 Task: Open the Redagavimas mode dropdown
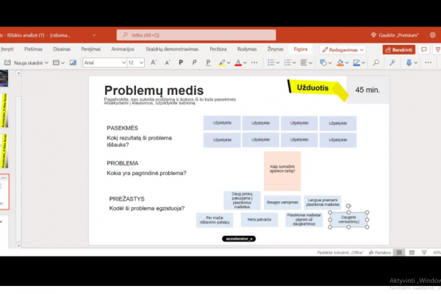pos(343,50)
